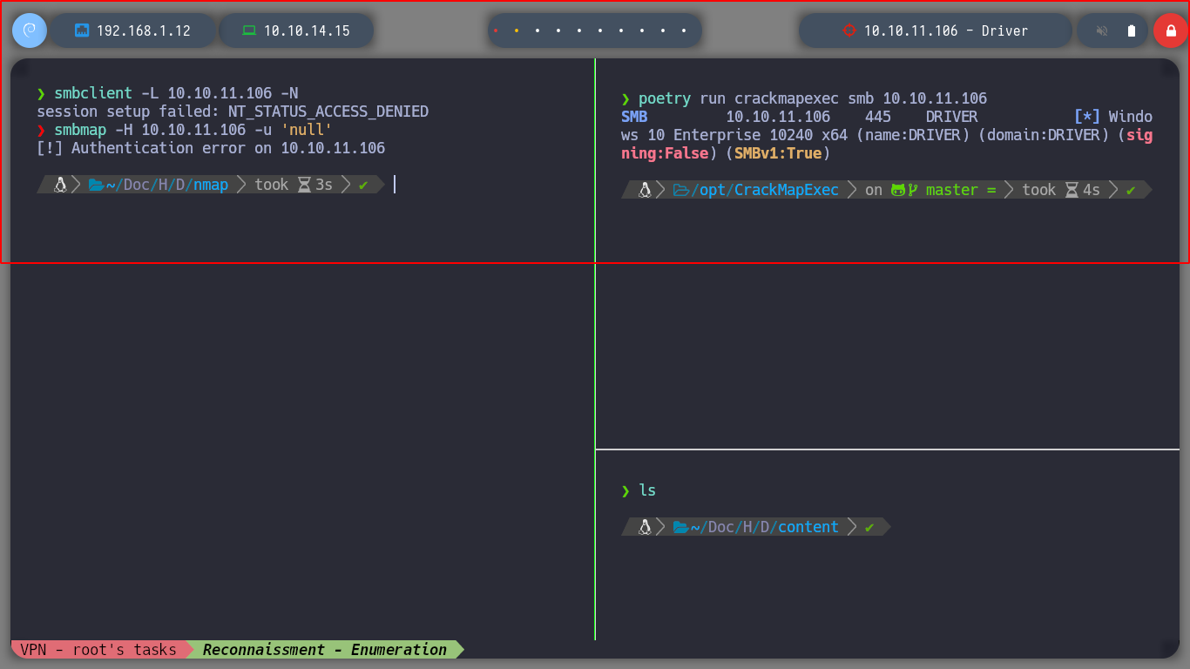Click the VPN laptop icon beside 10.10.14.15
The width and height of the screenshot is (1190, 669).
(249, 30)
